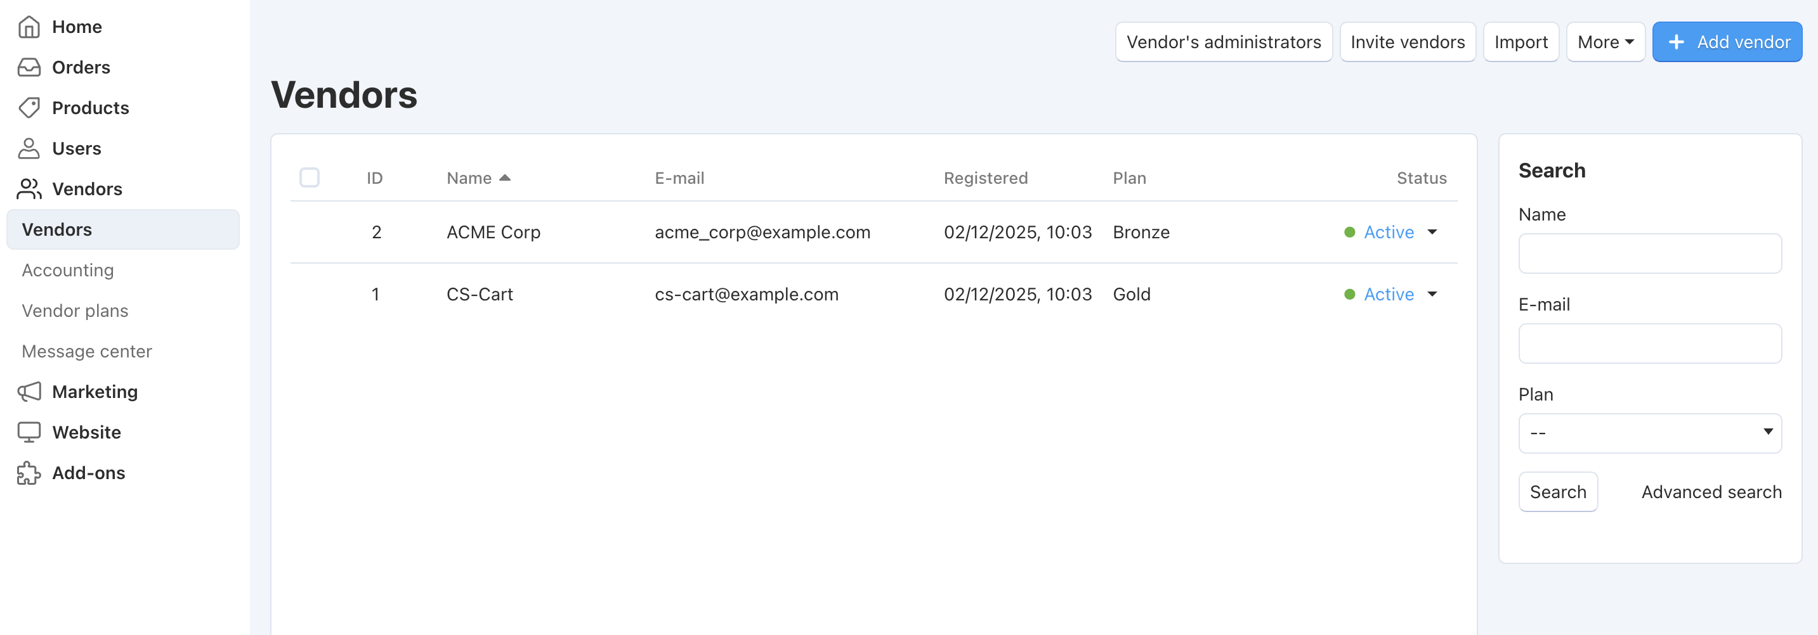Image resolution: width=1818 pixels, height=635 pixels.
Task: Open the Users menu
Action: (x=77, y=149)
